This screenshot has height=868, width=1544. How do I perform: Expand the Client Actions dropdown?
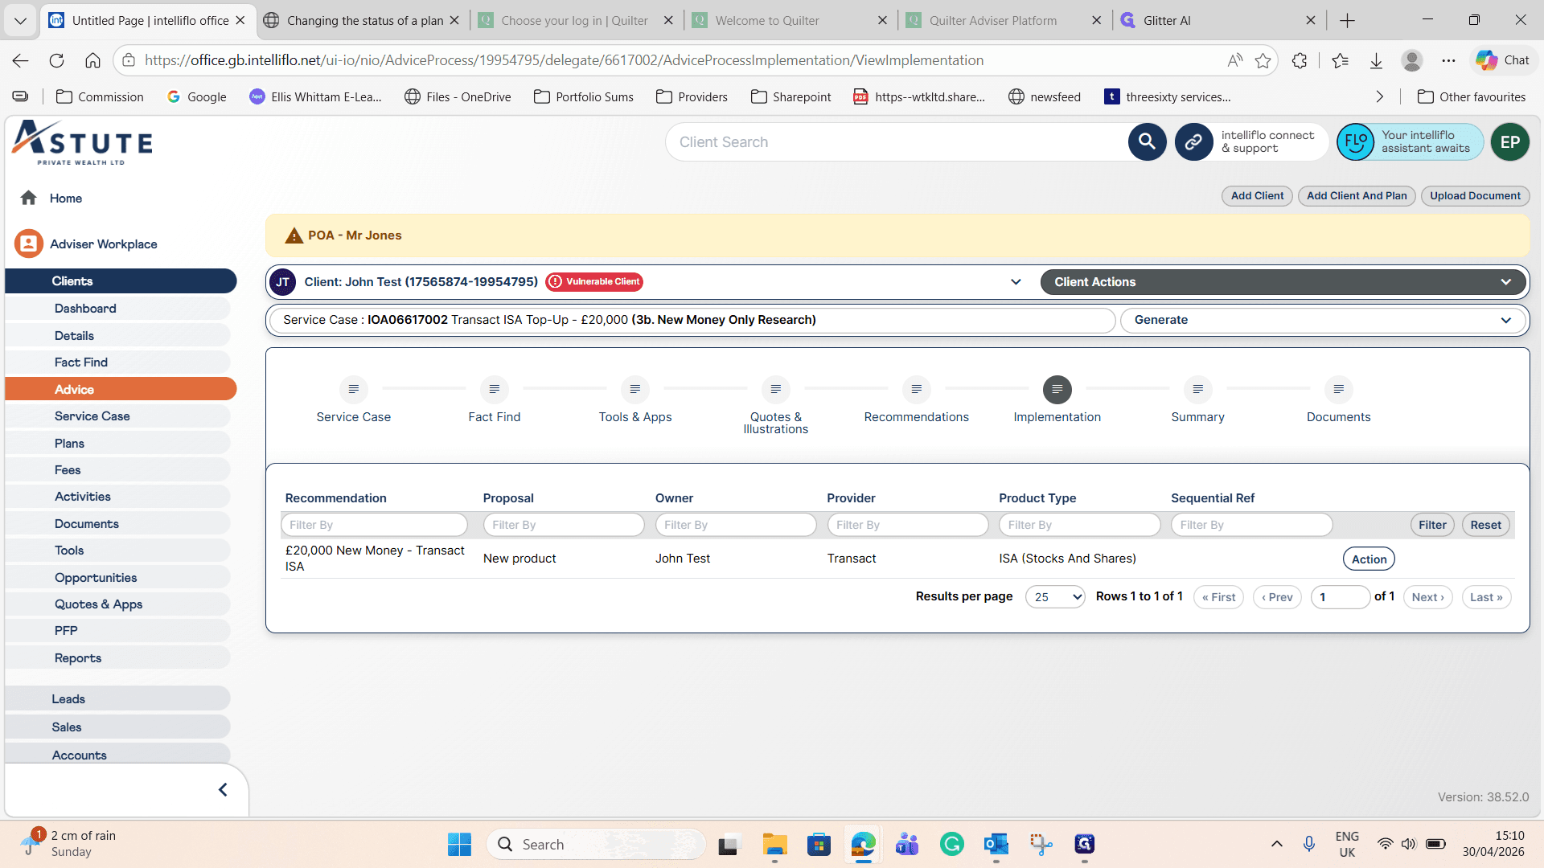point(1283,282)
